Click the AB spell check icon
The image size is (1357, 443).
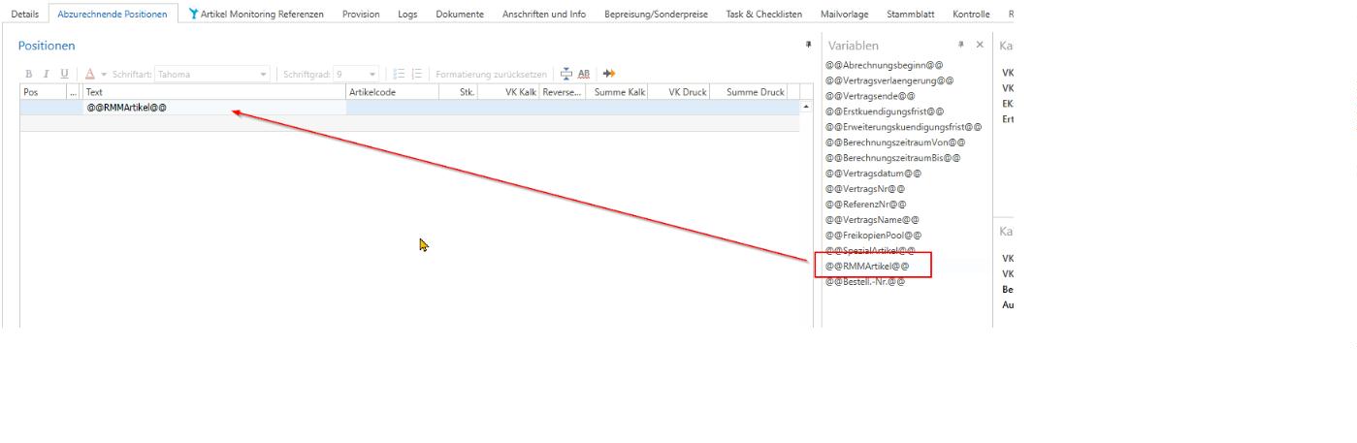[584, 74]
